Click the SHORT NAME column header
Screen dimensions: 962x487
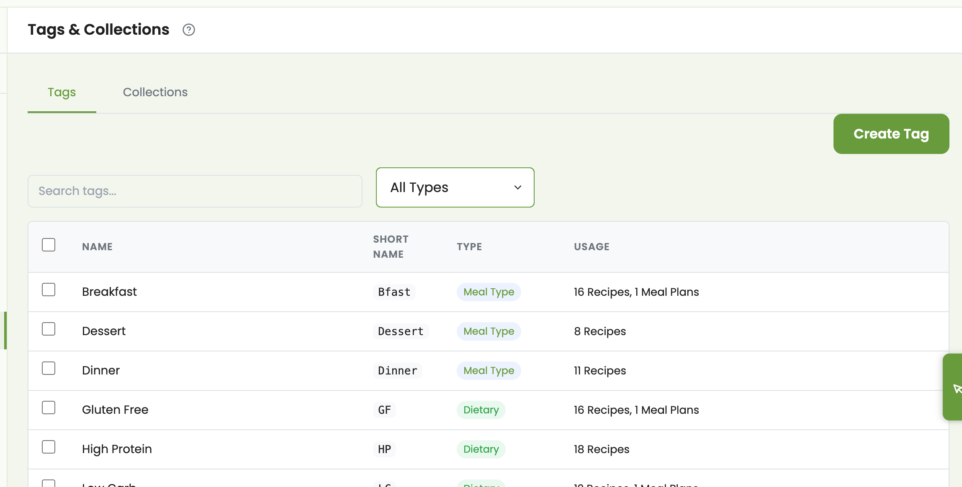(391, 247)
